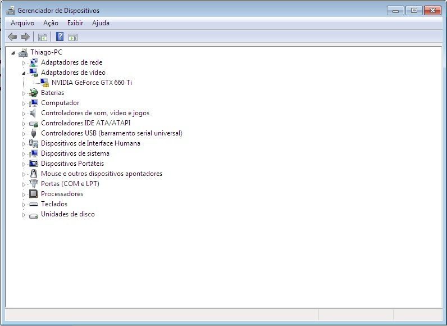
Task: Expand the Computador node
Action: (x=24, y=103)
